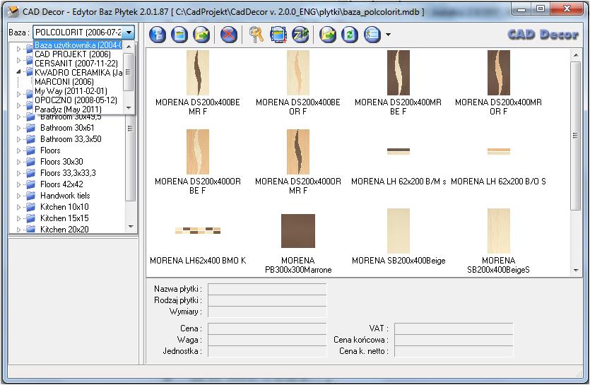Click the Wymiary input field
The width and height of the screenshot is (590, 385).
[267, 312]
